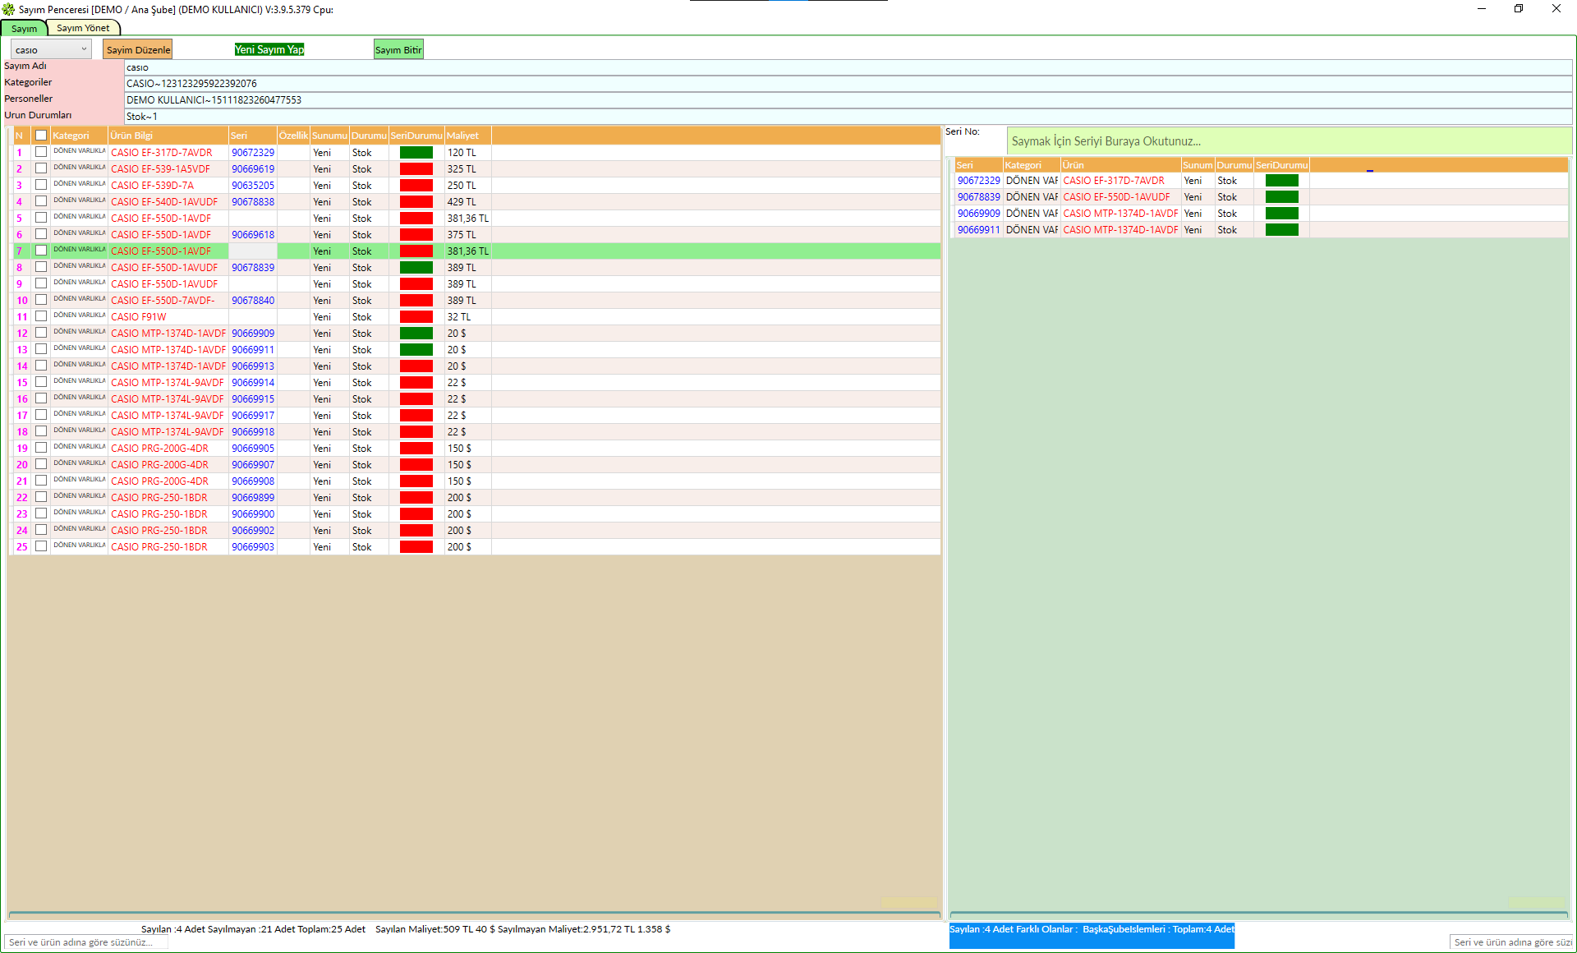
Task: Check the box for row 25 PRG-250-1BDR
Action: point(41,546)
